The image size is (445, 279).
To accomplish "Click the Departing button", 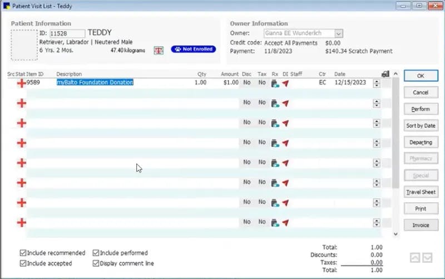I will [x=421, y=143].
